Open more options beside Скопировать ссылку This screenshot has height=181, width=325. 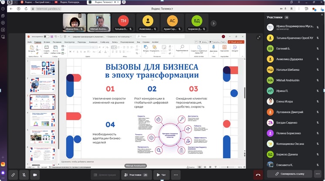click(318, 174)
